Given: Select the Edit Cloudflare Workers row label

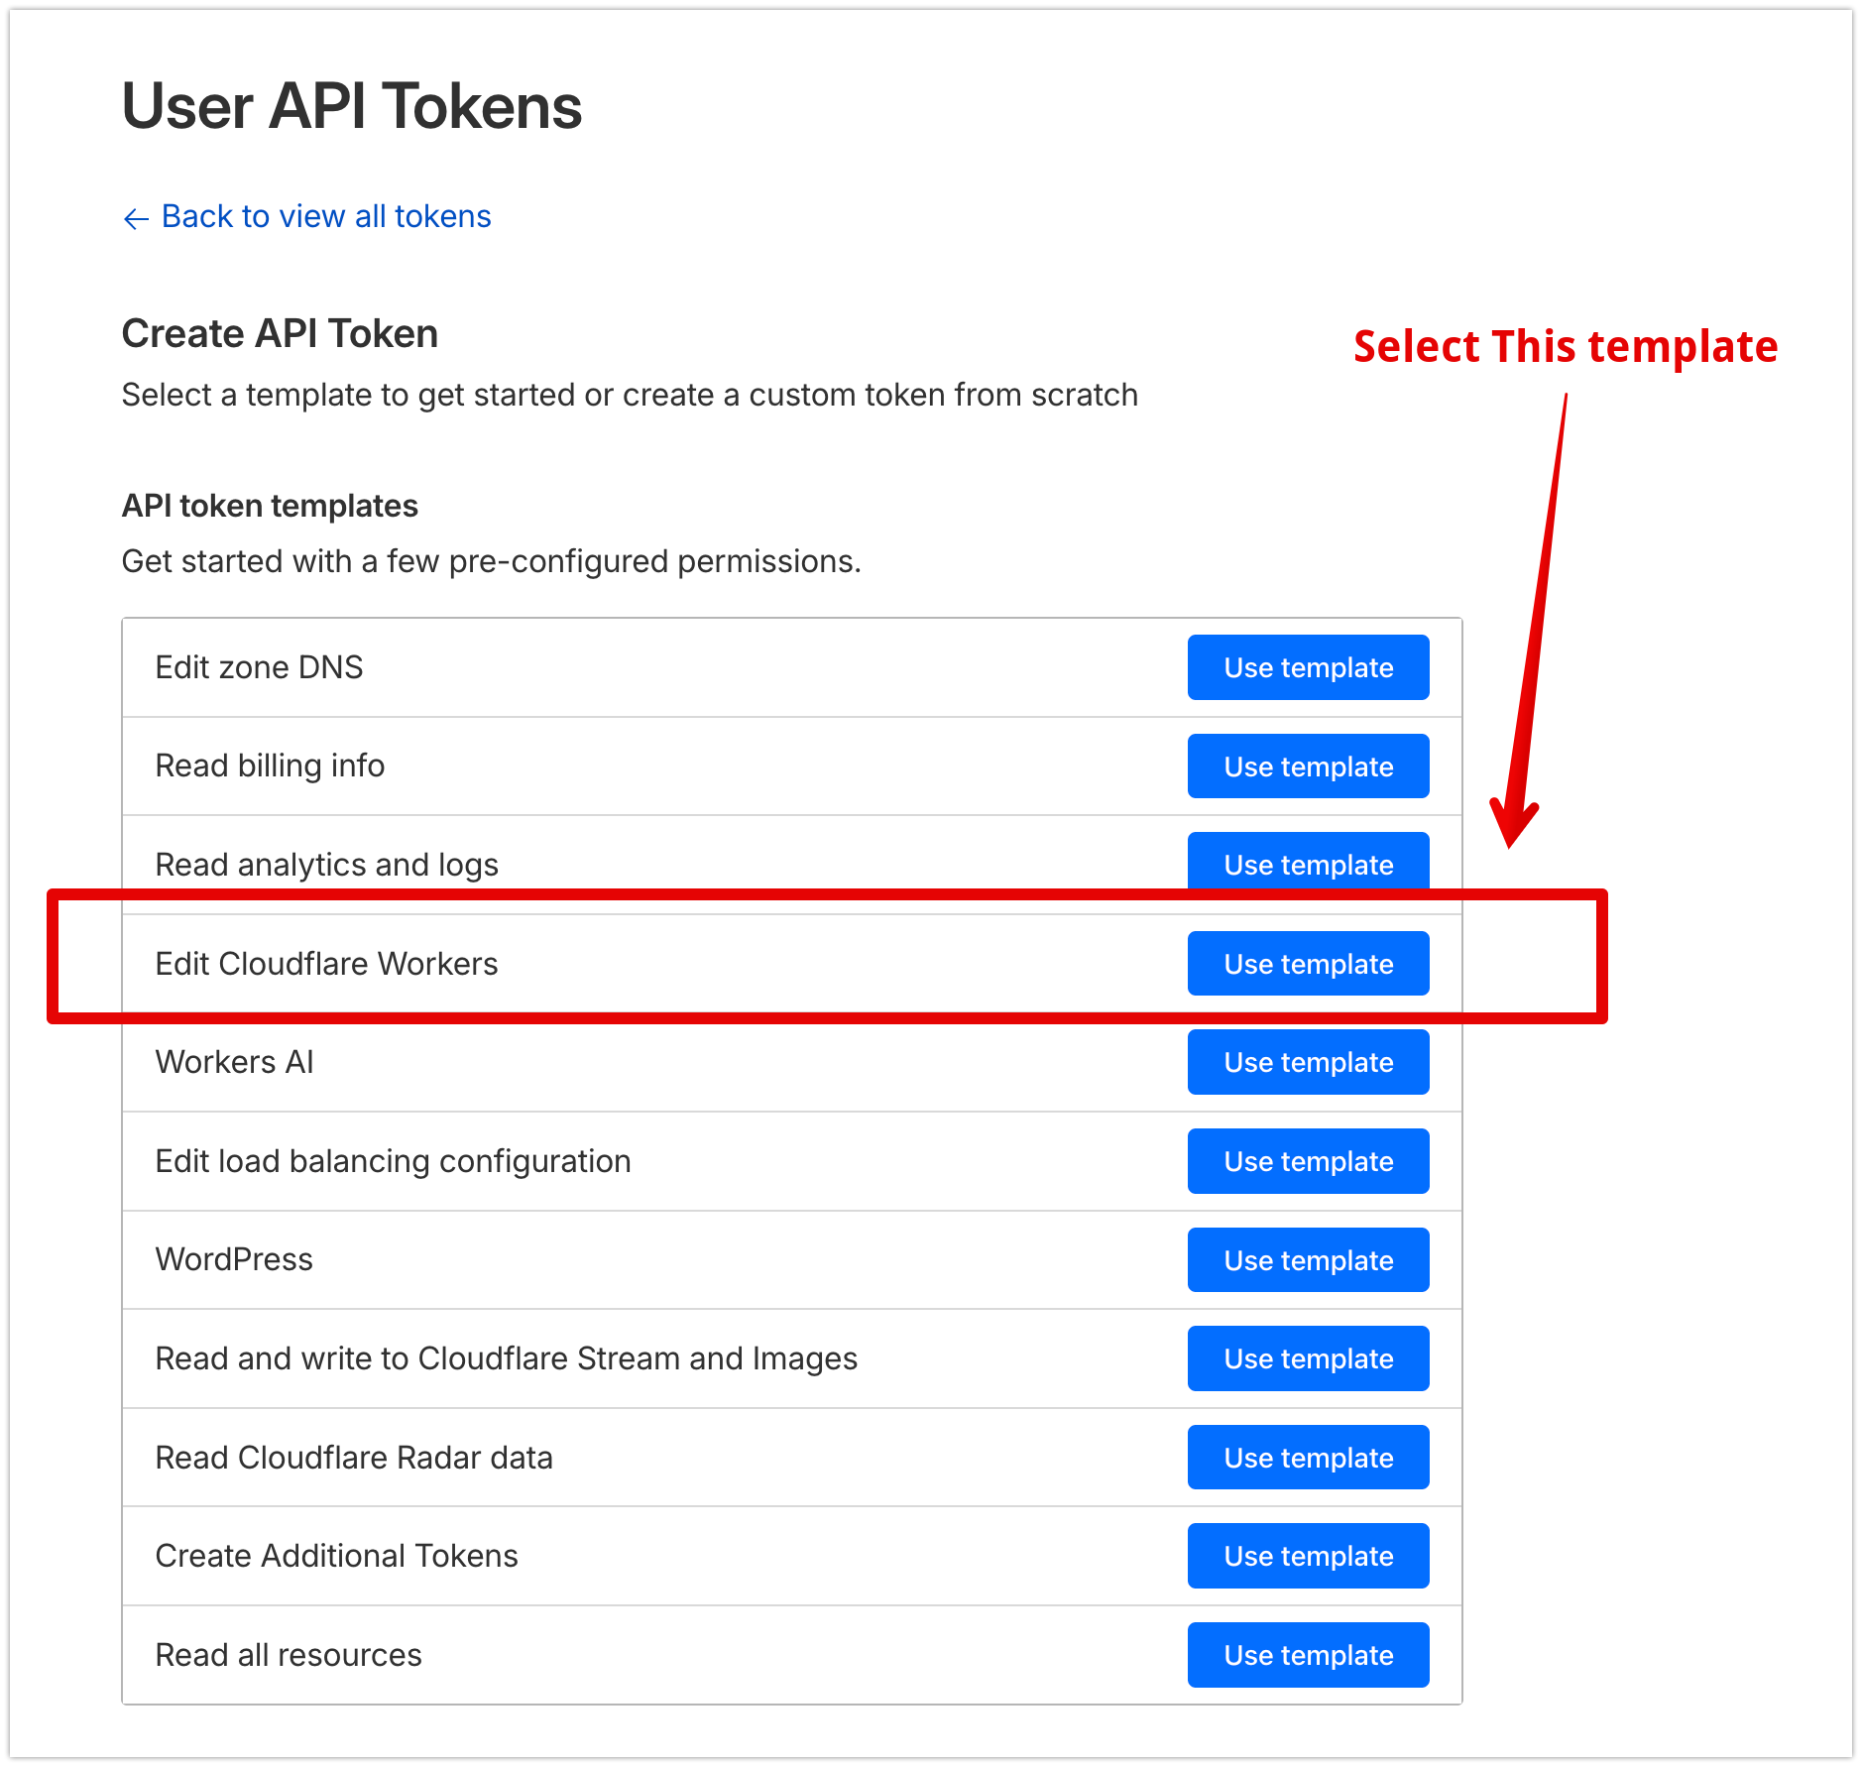Looking at the screenshot, I should click(x=326, y=963).
